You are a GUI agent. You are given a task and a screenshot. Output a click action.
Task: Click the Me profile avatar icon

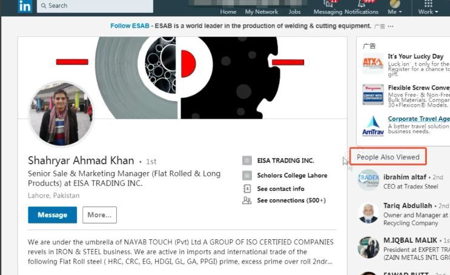[395, 4]
